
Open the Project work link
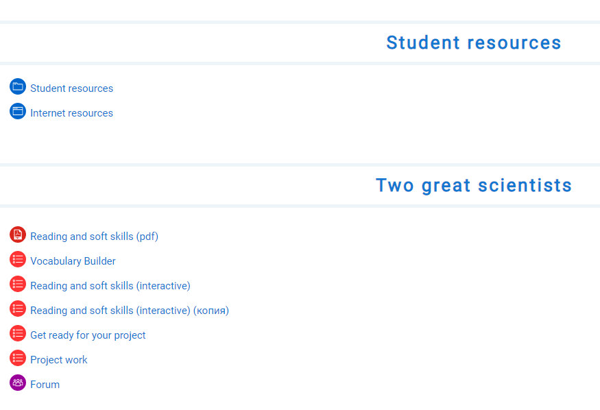59,360
